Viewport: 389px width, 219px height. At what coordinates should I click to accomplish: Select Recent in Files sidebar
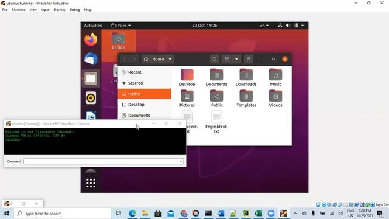(x=145, y=72)
